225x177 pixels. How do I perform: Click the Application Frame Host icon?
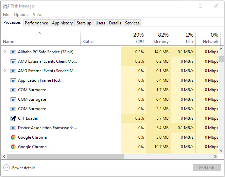click(x=13, y=80)
